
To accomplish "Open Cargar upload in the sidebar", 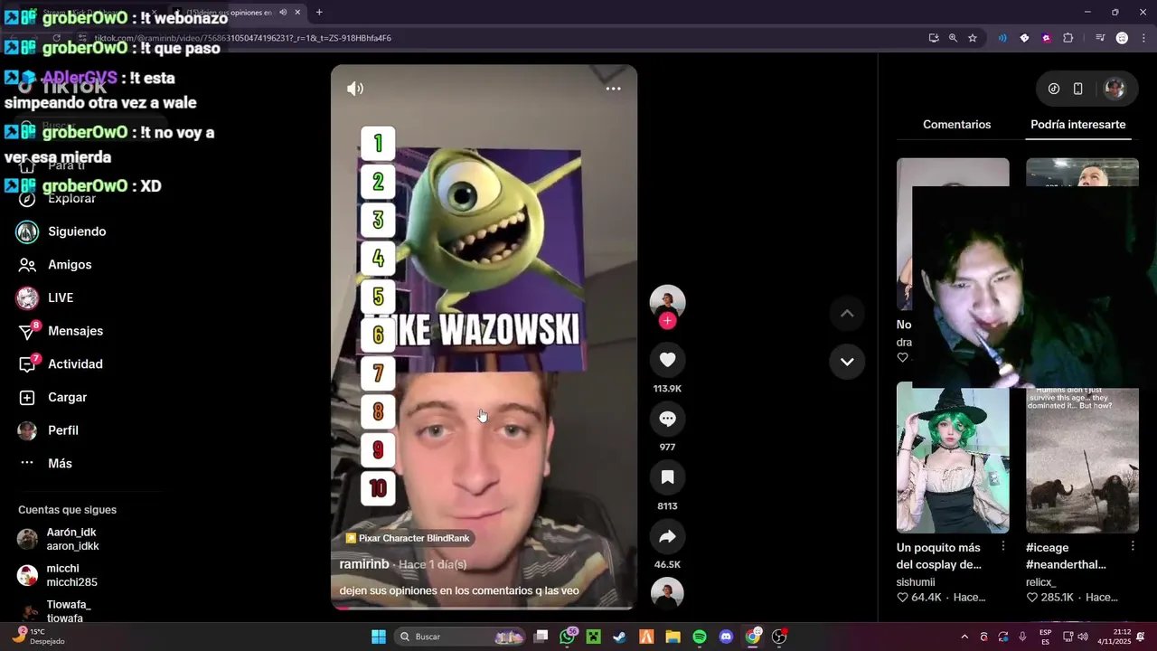I will [x=52, y=398].
